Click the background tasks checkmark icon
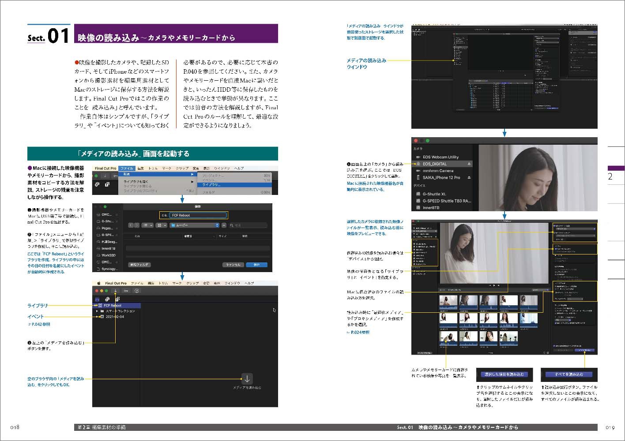The height and width of the screenshot is (441, 625). click(137, 291)
